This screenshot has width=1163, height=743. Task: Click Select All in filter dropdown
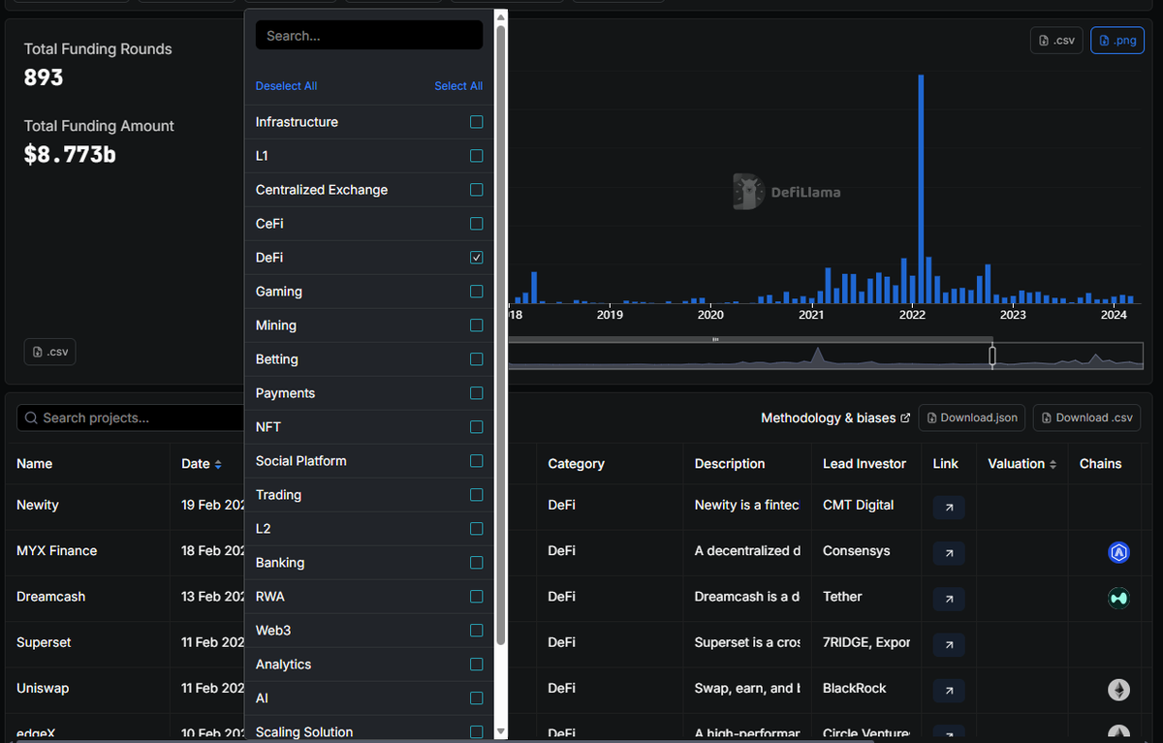(458, 86)
